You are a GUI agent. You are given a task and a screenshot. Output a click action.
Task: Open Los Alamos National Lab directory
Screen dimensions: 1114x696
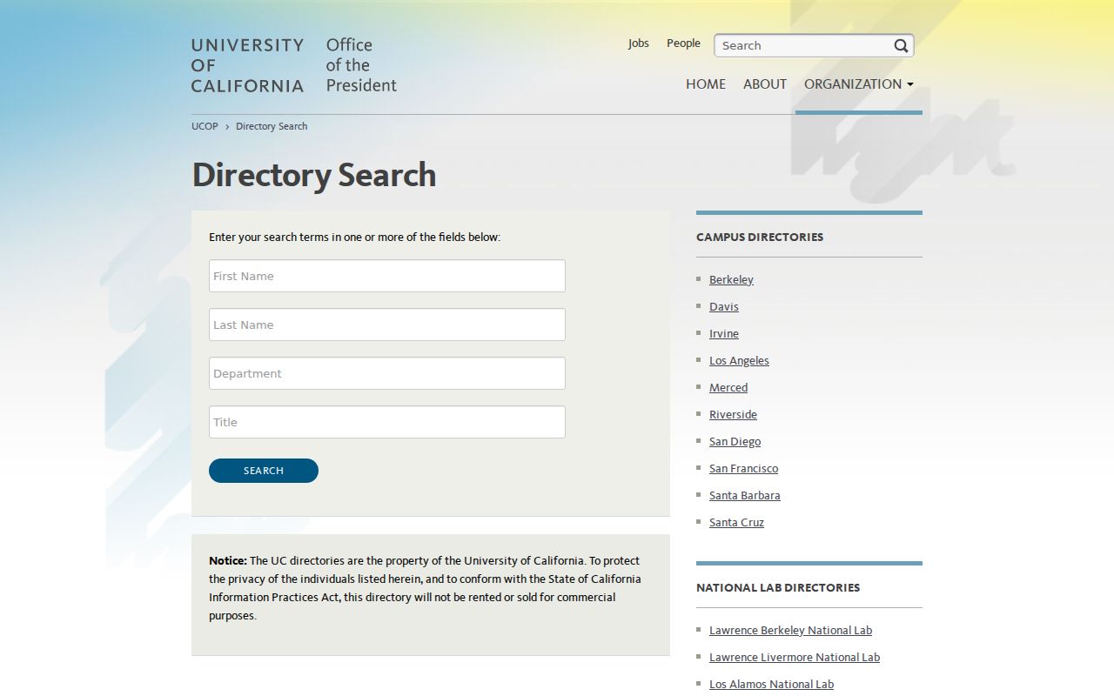click(771, 684)
